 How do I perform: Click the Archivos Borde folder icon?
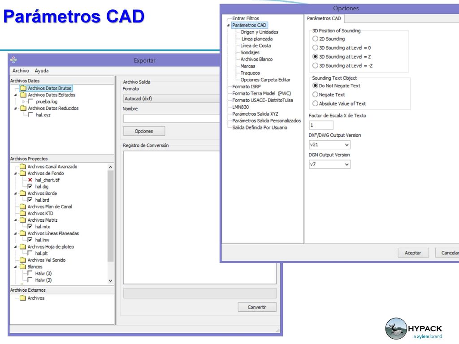point(23,193)
